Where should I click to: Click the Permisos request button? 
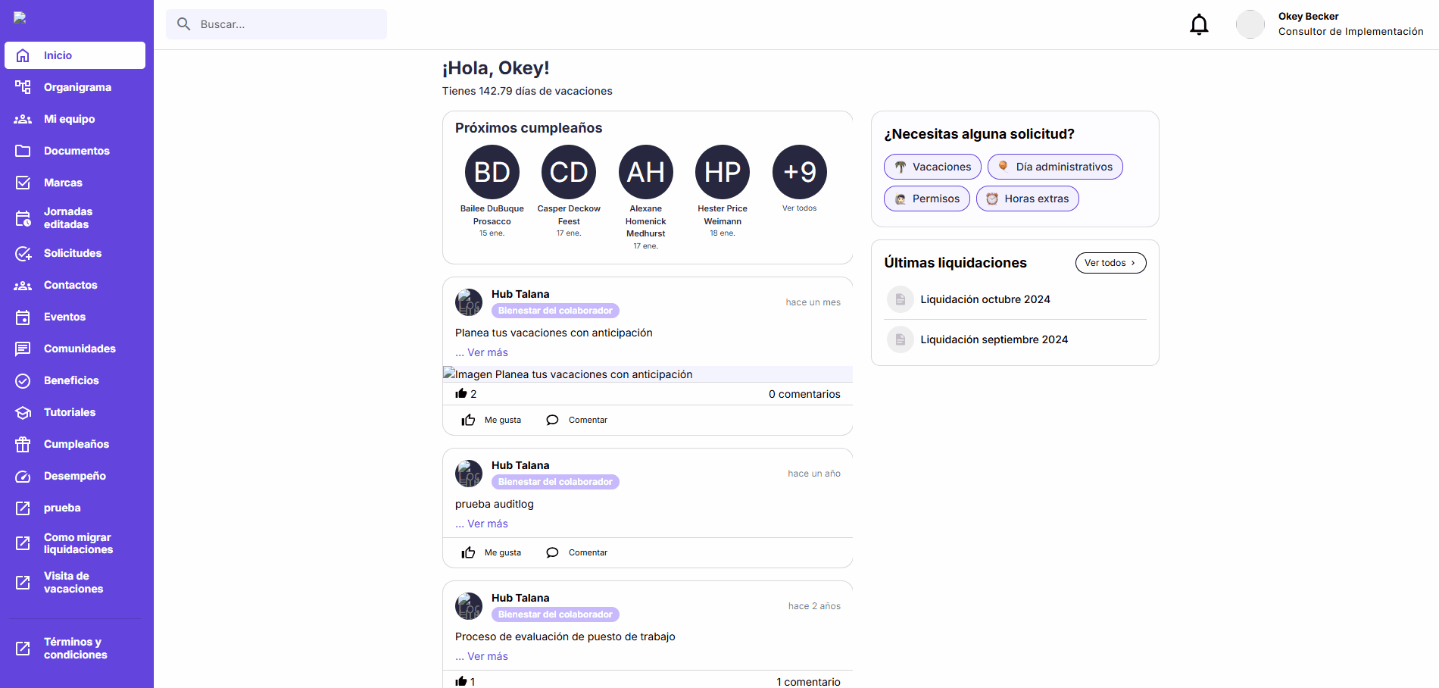click(x=927, y=199)
